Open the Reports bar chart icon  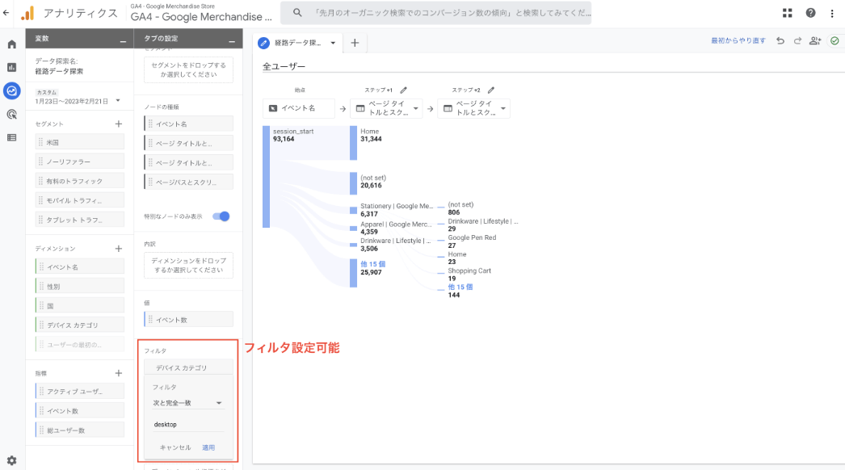point(12,67)
